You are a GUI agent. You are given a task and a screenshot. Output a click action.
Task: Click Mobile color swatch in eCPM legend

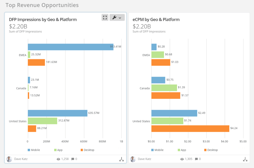coord(153,150)
